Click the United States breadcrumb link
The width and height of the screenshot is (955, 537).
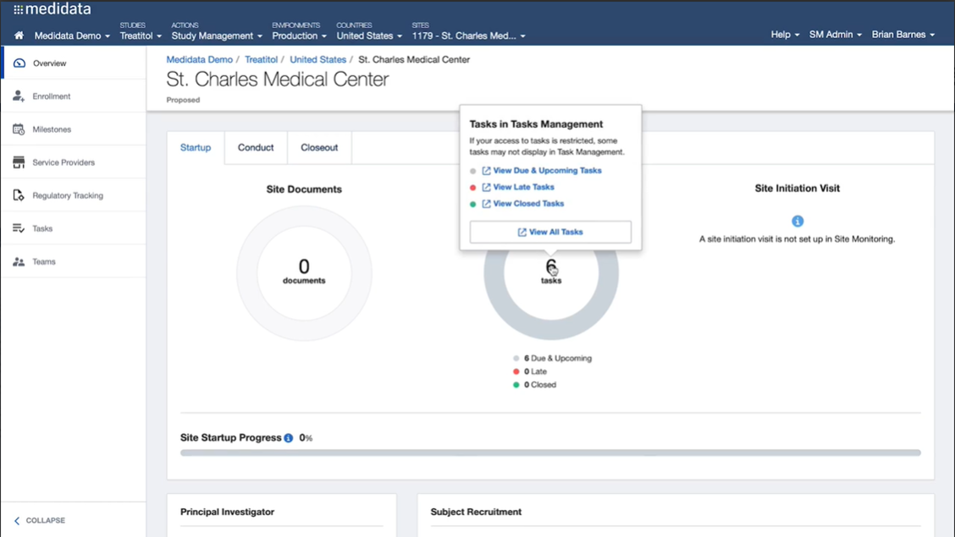pos(318,59)
